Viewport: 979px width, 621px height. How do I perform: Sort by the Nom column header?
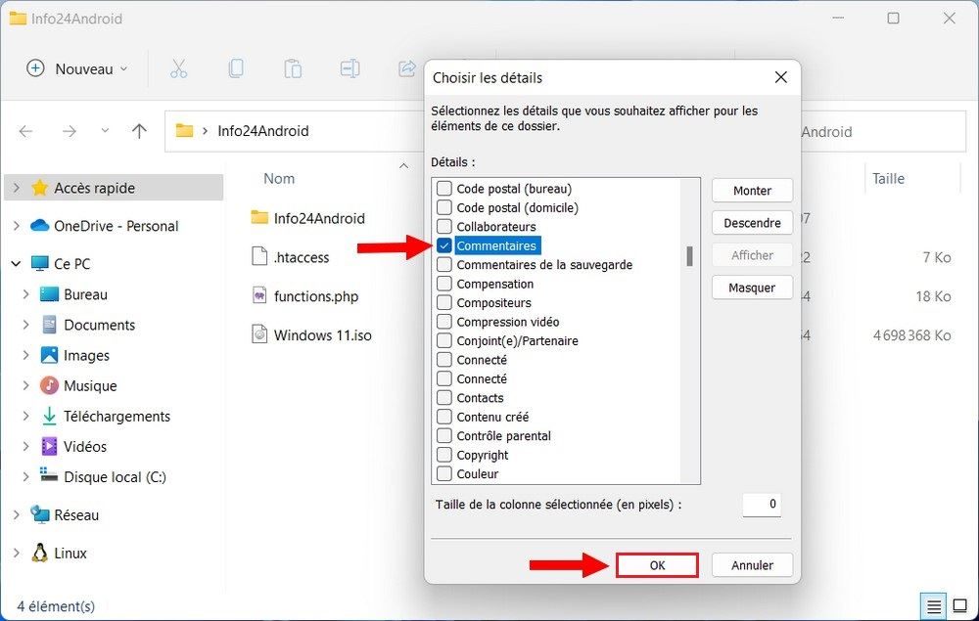[x=279, y=178]
